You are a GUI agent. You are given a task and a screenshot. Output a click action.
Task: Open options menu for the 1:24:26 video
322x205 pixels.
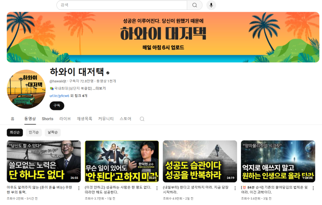point(313,188)
